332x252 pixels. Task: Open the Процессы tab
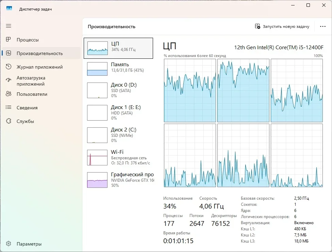41,40
